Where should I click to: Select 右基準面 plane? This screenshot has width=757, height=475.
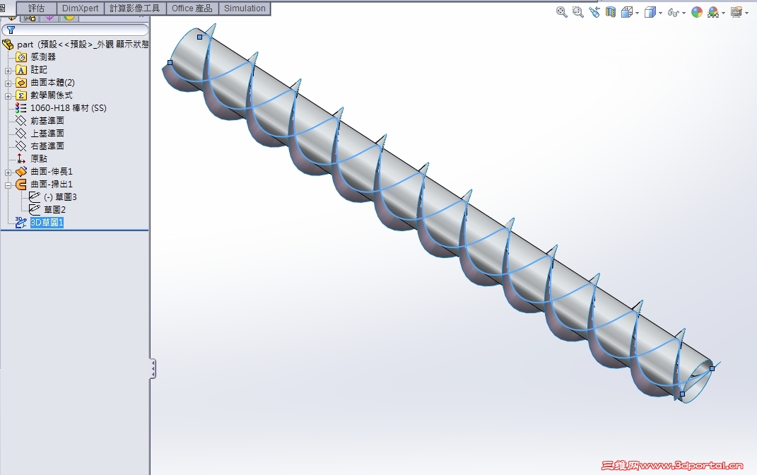coord(47,146)
